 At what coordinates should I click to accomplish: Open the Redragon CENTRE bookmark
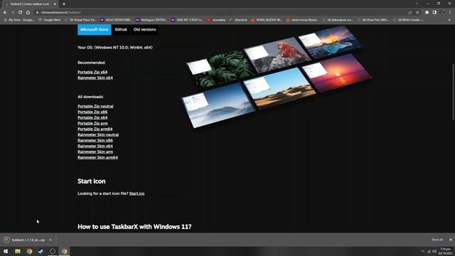pos(151,20)
